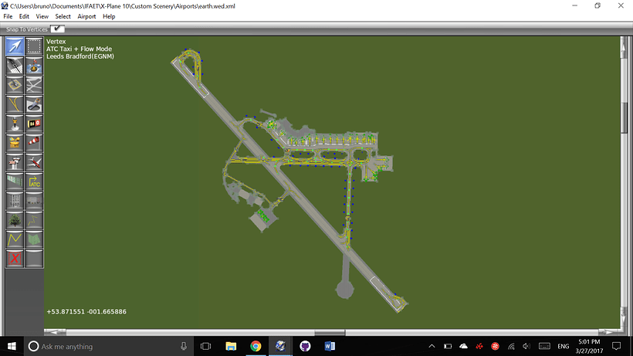
Task: Open the View menu
Action: 42,16
